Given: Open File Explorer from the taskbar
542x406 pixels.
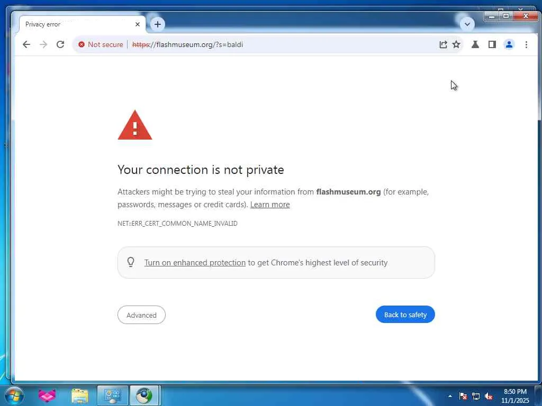Looking at the screenshot, I should [80, 395].
